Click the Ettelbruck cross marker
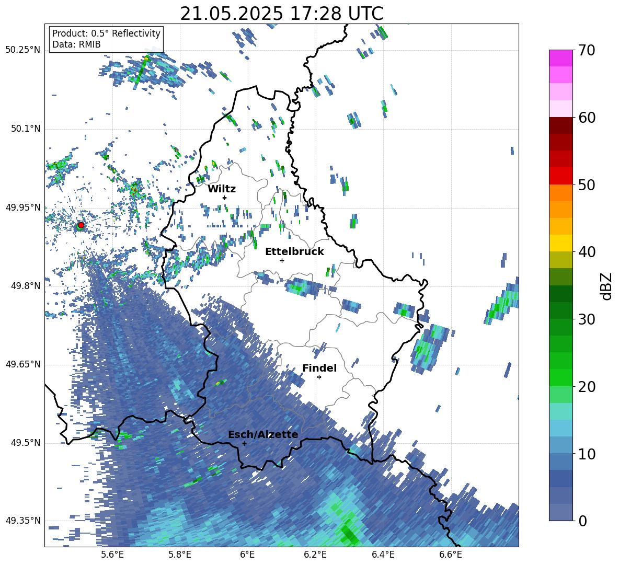Image resolution: width=619 pixels, height=565 pixels. coord(282,260)
